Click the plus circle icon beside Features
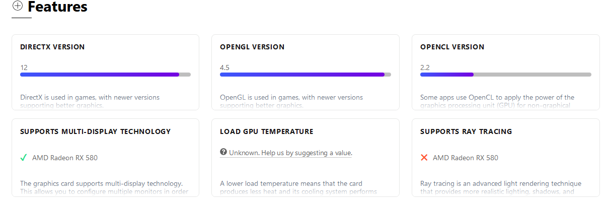Viewport: 607px width, 203px height. [18, 6]
